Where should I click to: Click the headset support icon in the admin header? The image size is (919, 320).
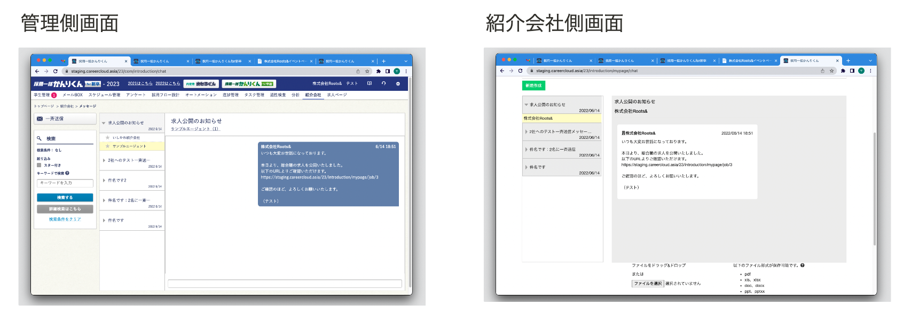383,83
